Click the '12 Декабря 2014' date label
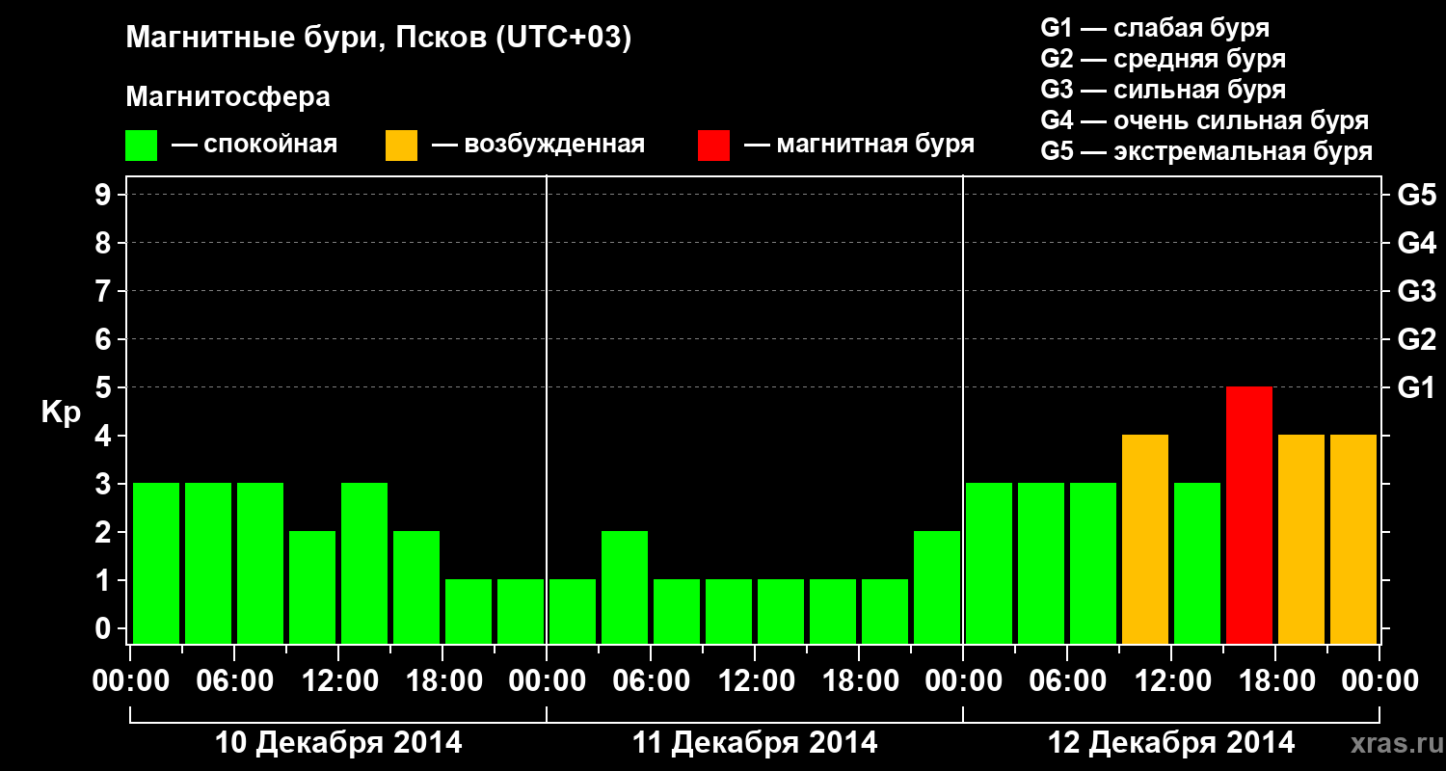The image size is (1446, 771). tap(1171, 743)
